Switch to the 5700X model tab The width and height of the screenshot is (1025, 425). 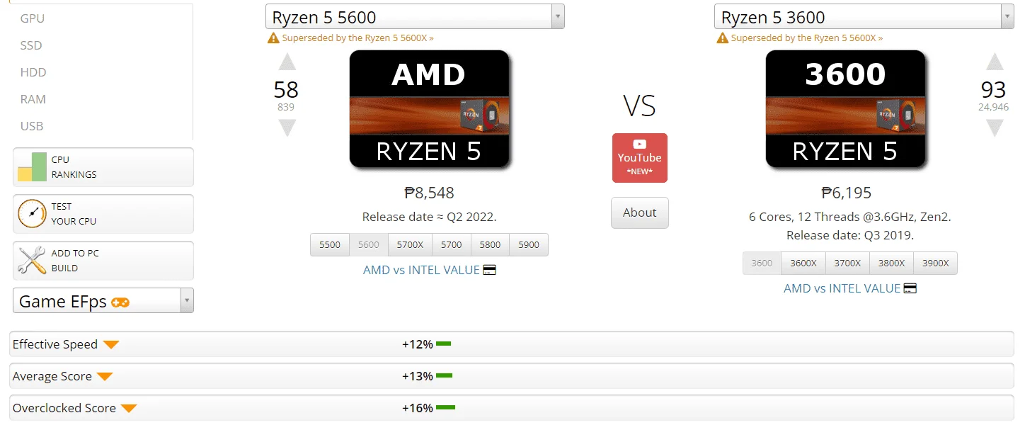410,244
